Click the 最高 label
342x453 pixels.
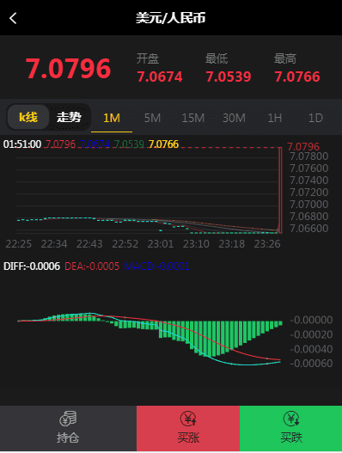tap(285, 58)
